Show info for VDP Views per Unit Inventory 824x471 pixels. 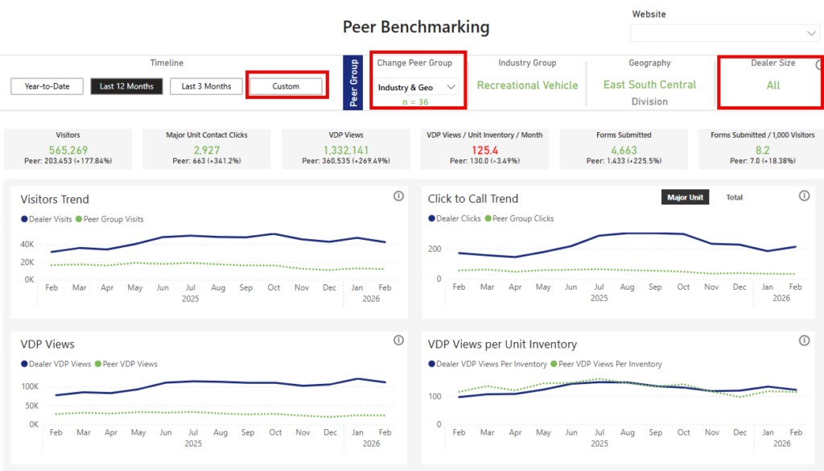point(804,341)
